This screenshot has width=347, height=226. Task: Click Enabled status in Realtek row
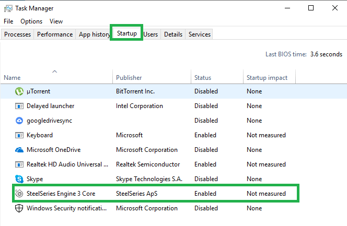[205, 164]
